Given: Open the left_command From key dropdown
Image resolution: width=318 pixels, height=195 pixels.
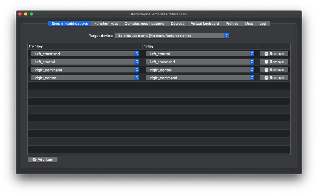Looking at the screenshot, I should click(x=85, y=54).
